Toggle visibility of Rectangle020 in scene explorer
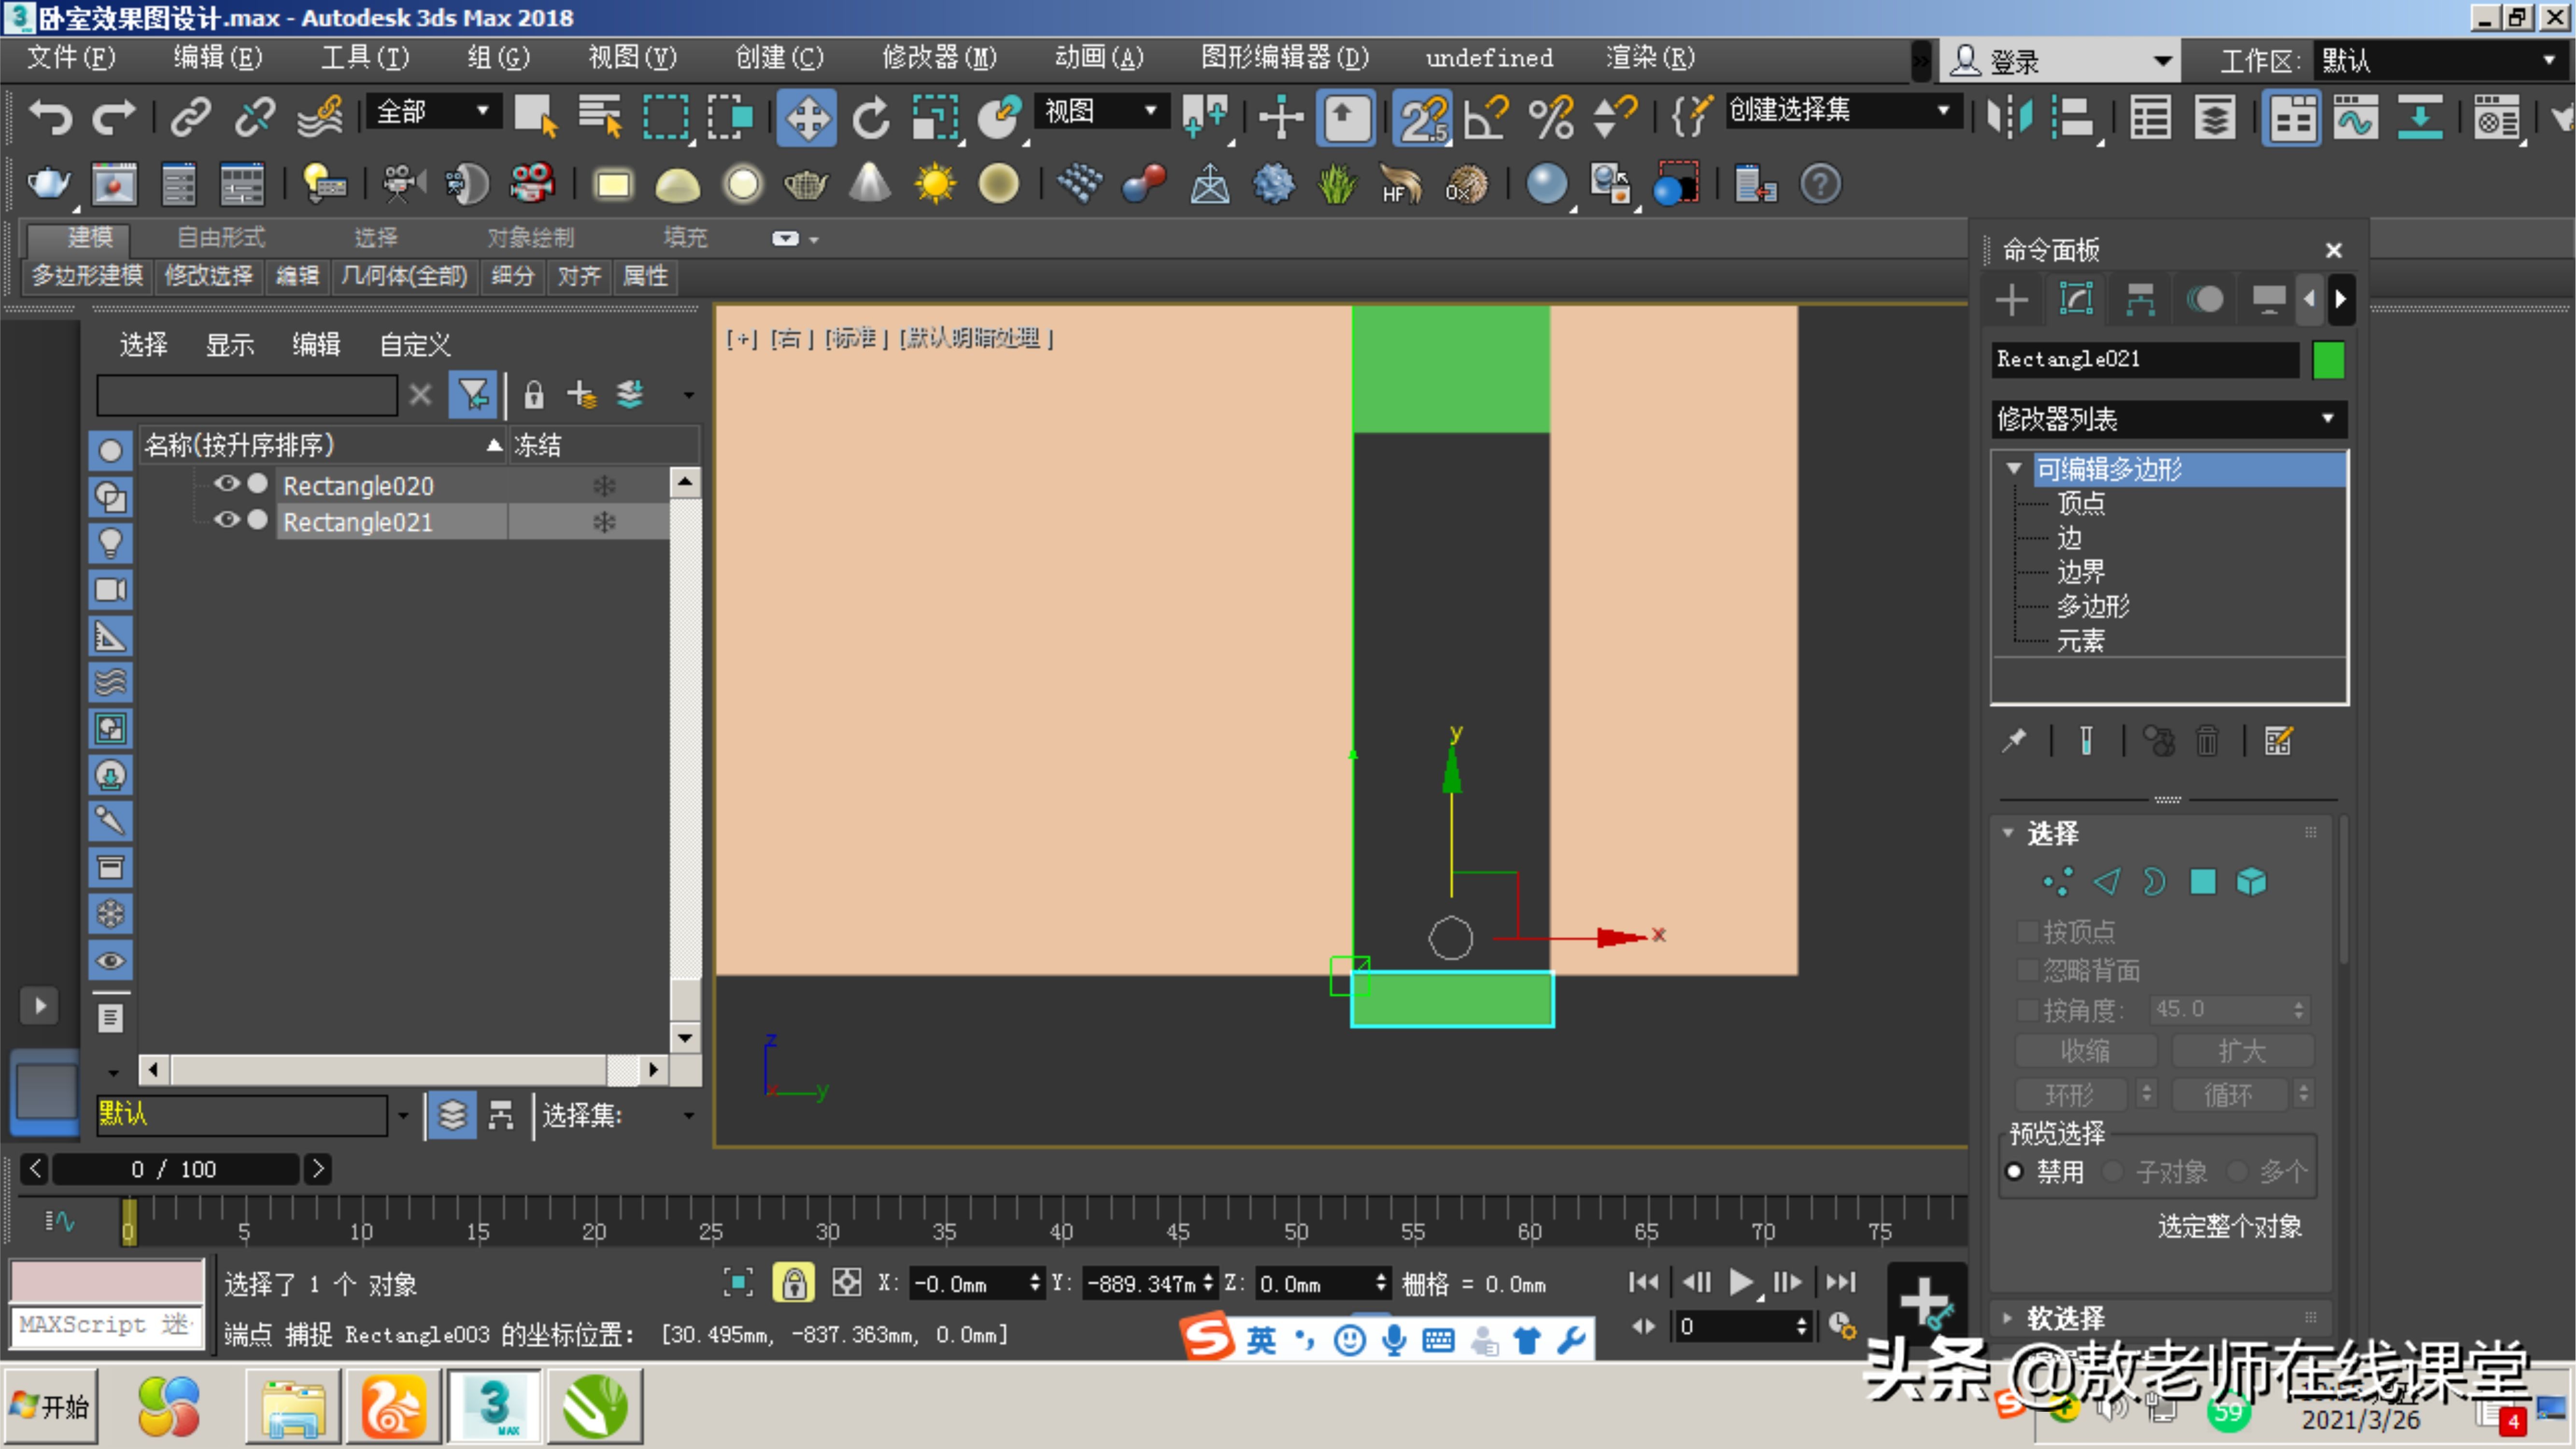2576x1449 pixels. click(227, 485)
